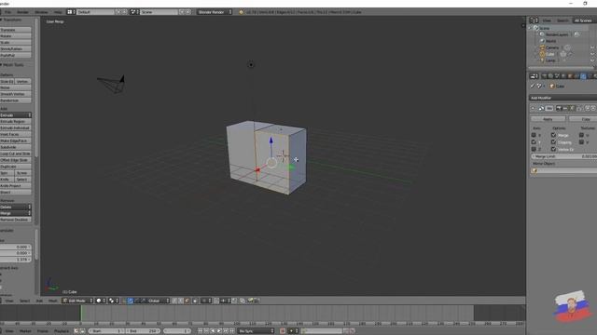Play animation forward in timeline
The image size is (597, 335).
click(219, 331)
